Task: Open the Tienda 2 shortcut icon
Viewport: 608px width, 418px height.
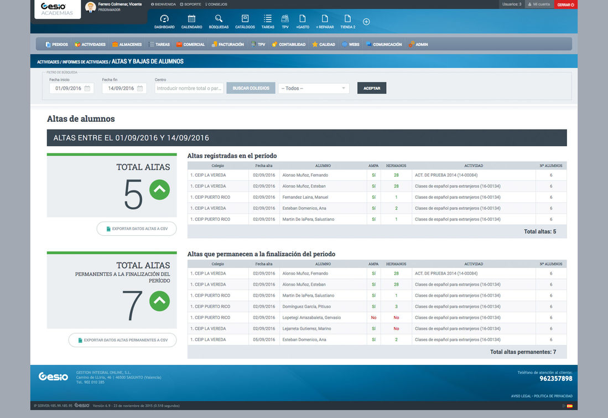Action: (348, 22)
